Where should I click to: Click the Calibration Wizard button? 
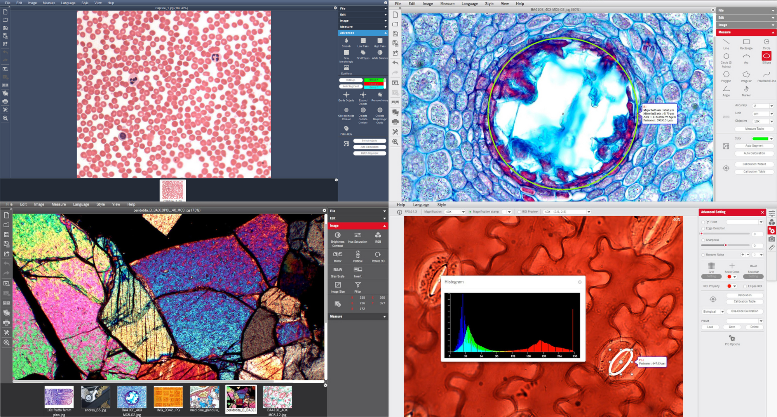754,164
